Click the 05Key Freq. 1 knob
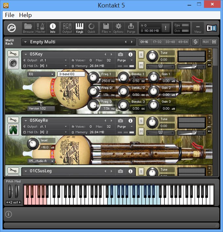The height and width of the screenshot is (232, 223). click(x=93, y=77)
